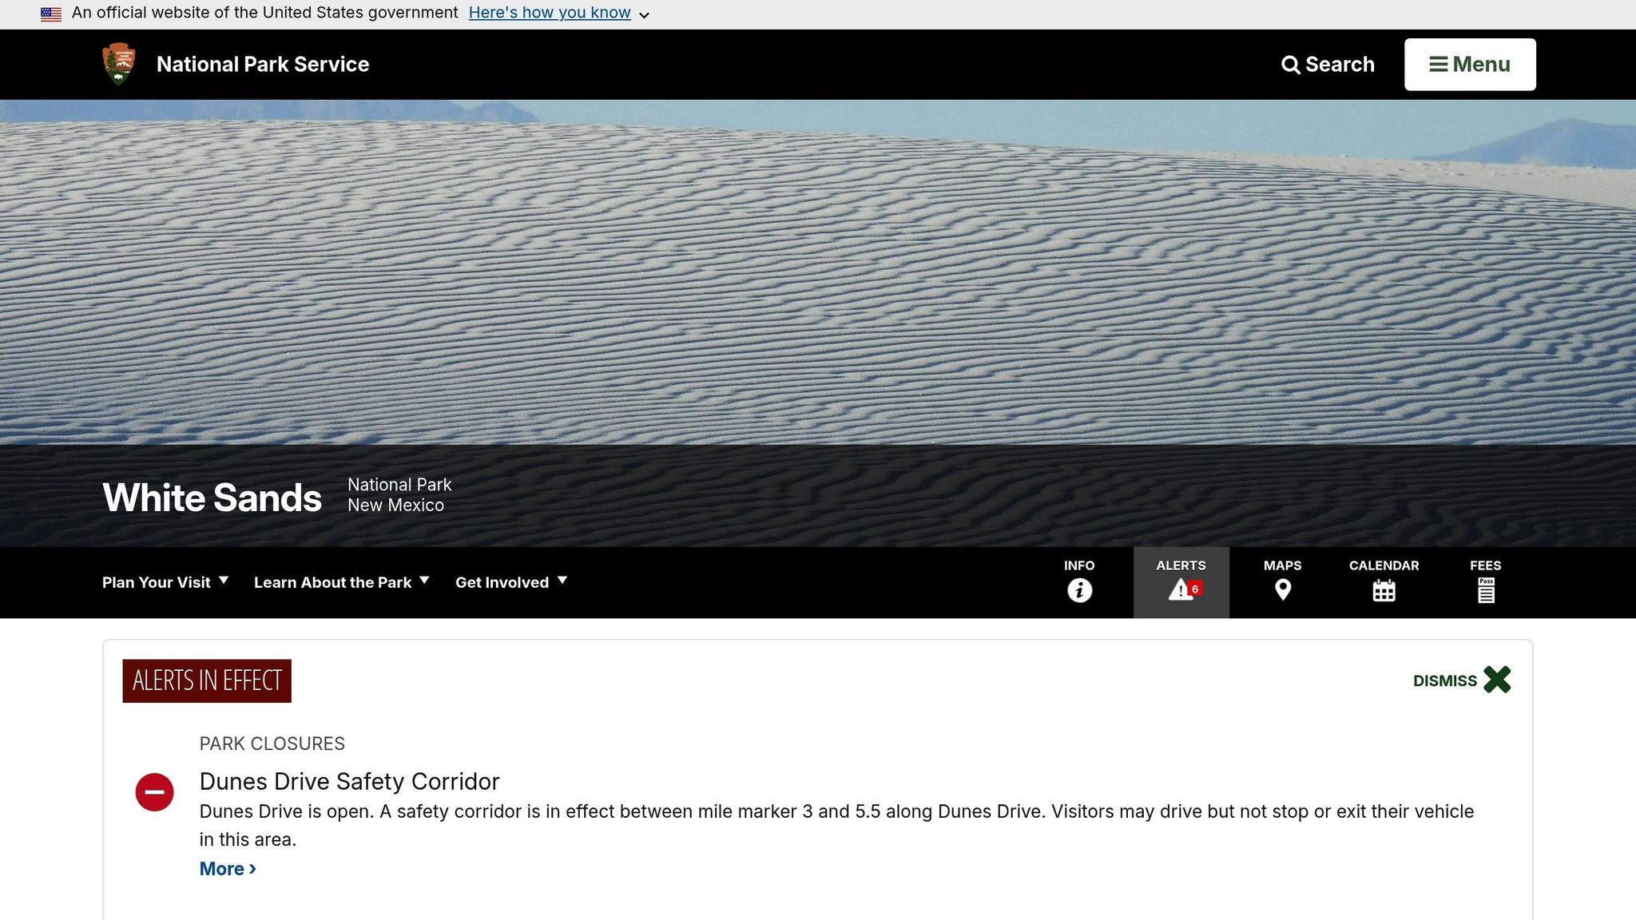
Task: Dismiss the alerts panel
Action: [1462, 680]
